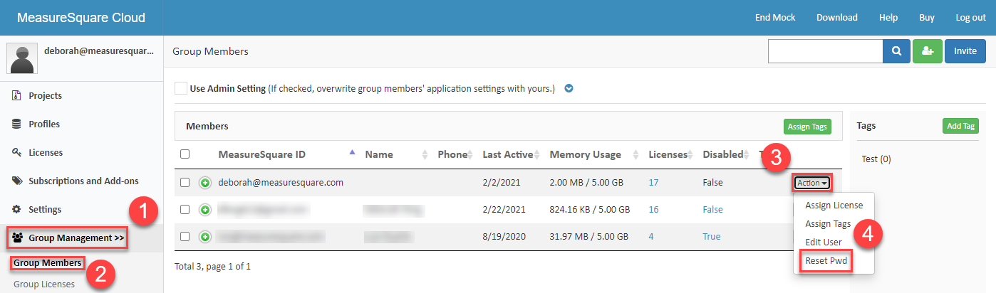Open license count link 17
The width and height of the screenshot is (996, 293).
click(x=653, y=183)
